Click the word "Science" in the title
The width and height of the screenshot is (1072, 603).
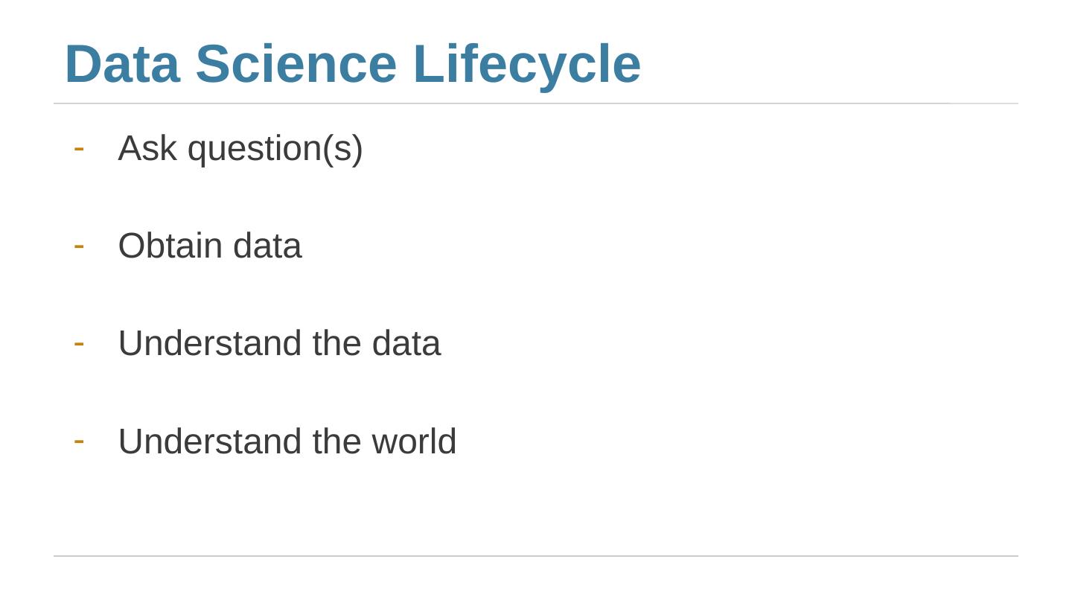[296, 64]
